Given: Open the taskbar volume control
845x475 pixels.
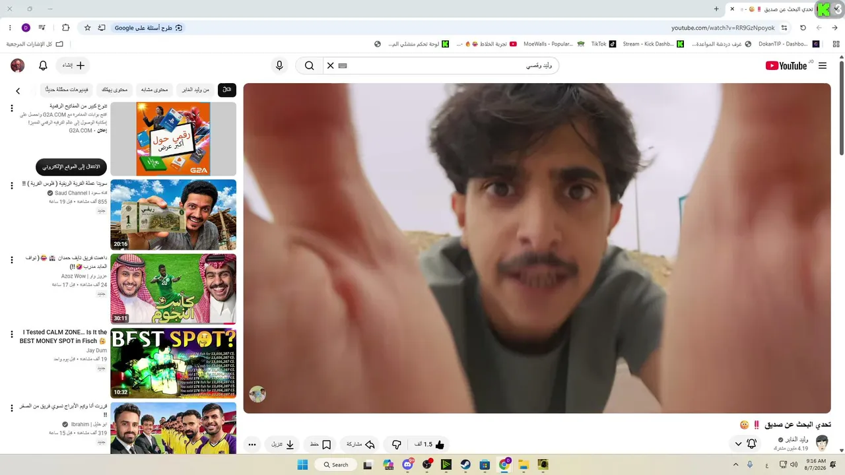Looking at the screenshot, I should tap(794, 464).
